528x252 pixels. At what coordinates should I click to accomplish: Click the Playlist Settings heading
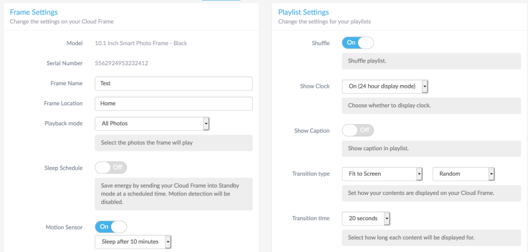coord(303,12)
